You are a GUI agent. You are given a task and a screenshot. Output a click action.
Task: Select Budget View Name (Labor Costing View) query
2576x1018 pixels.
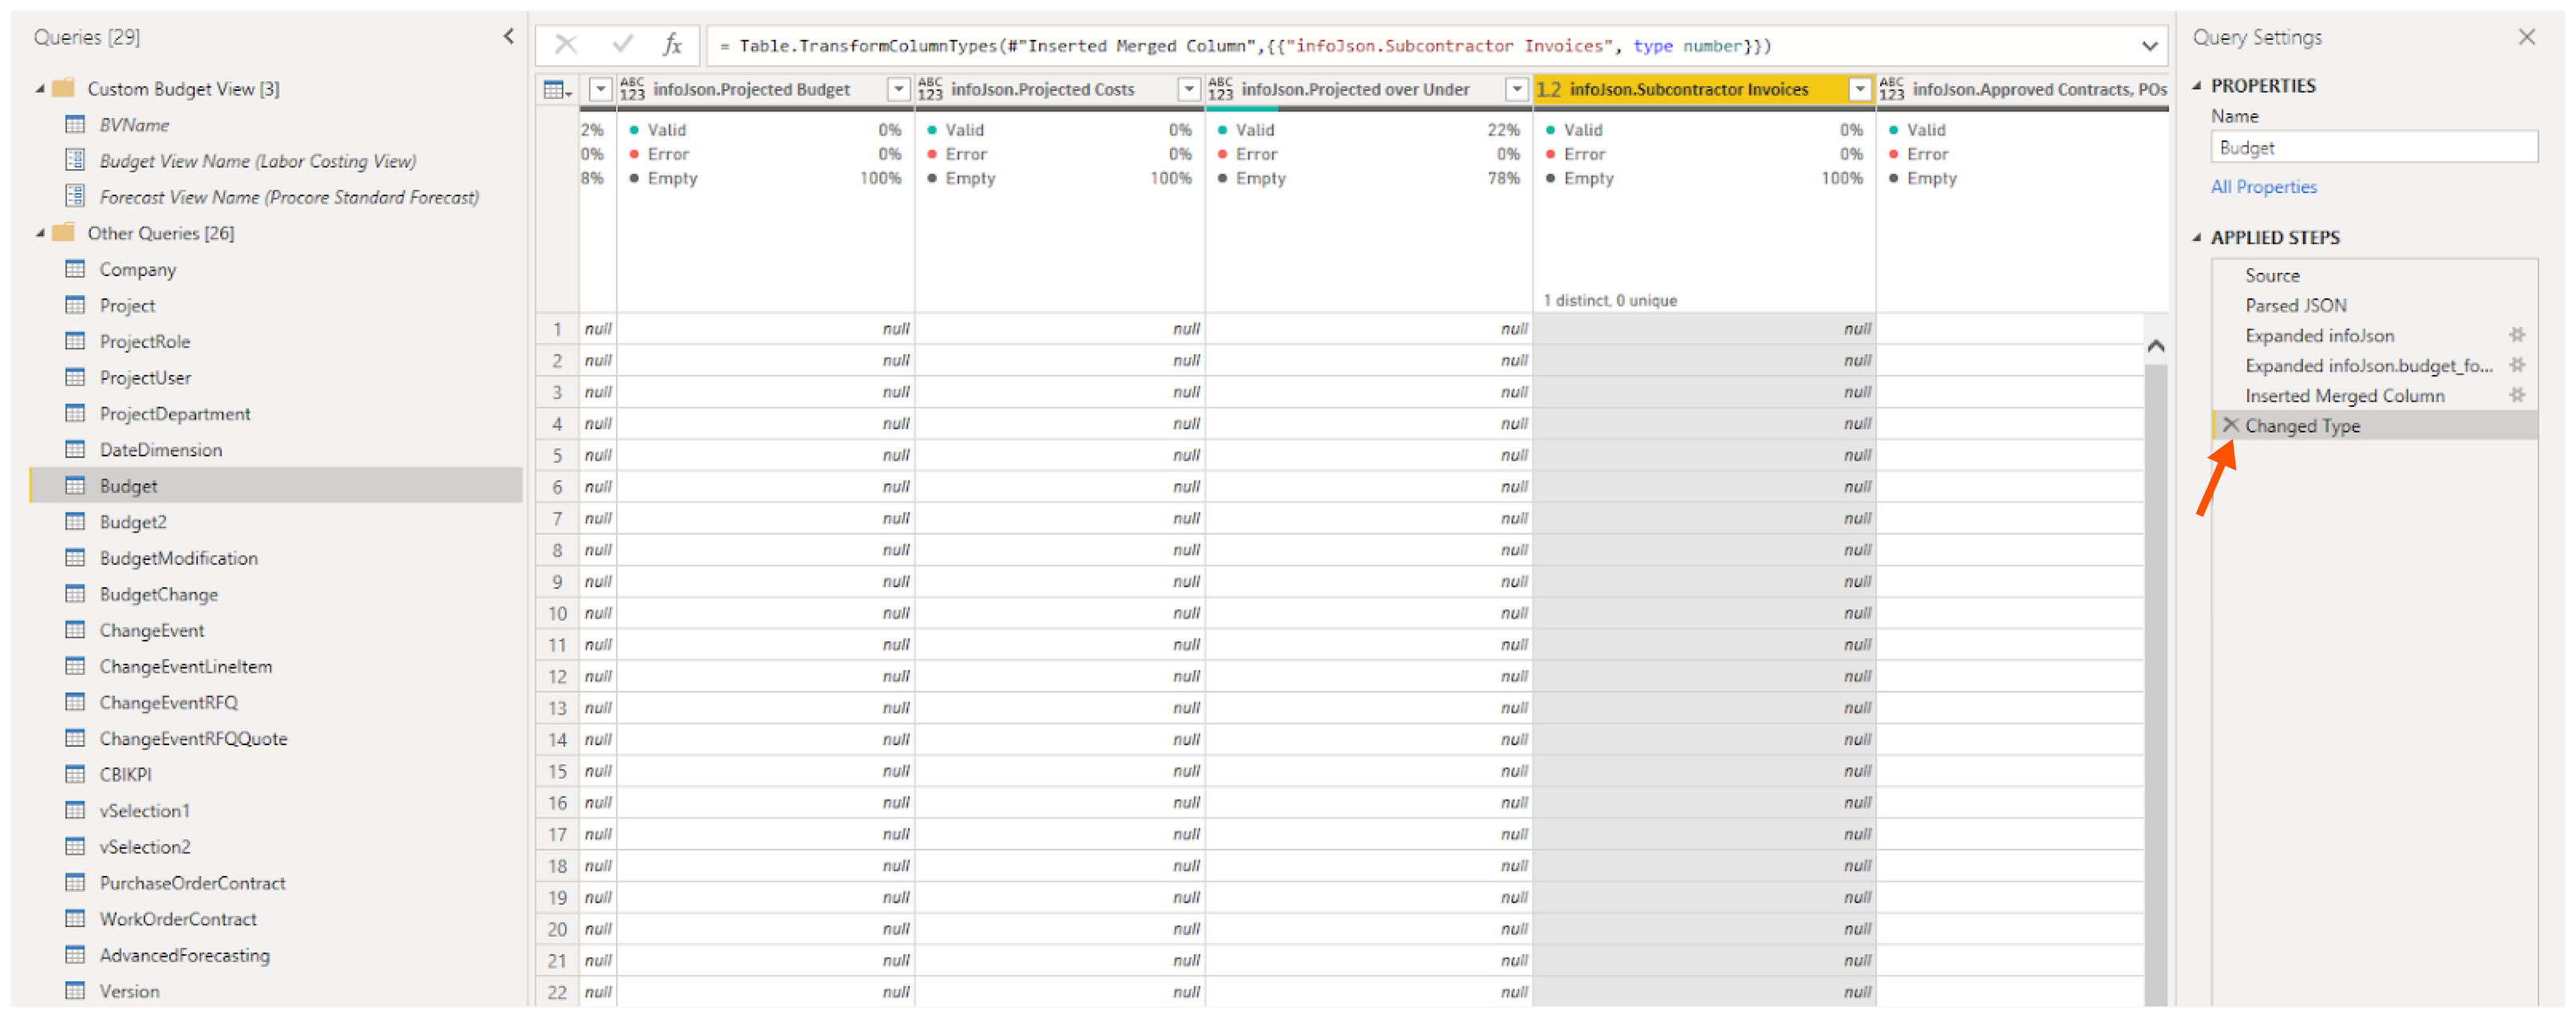click(257, 161)
